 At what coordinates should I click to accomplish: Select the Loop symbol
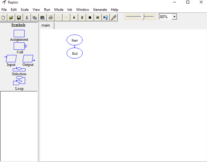pos(19,81)
